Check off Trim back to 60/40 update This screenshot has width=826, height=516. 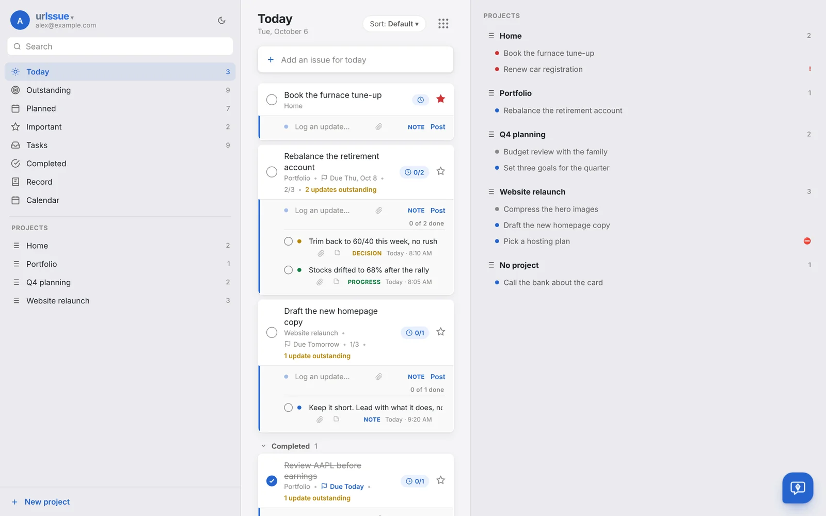(x=288, y=241)
